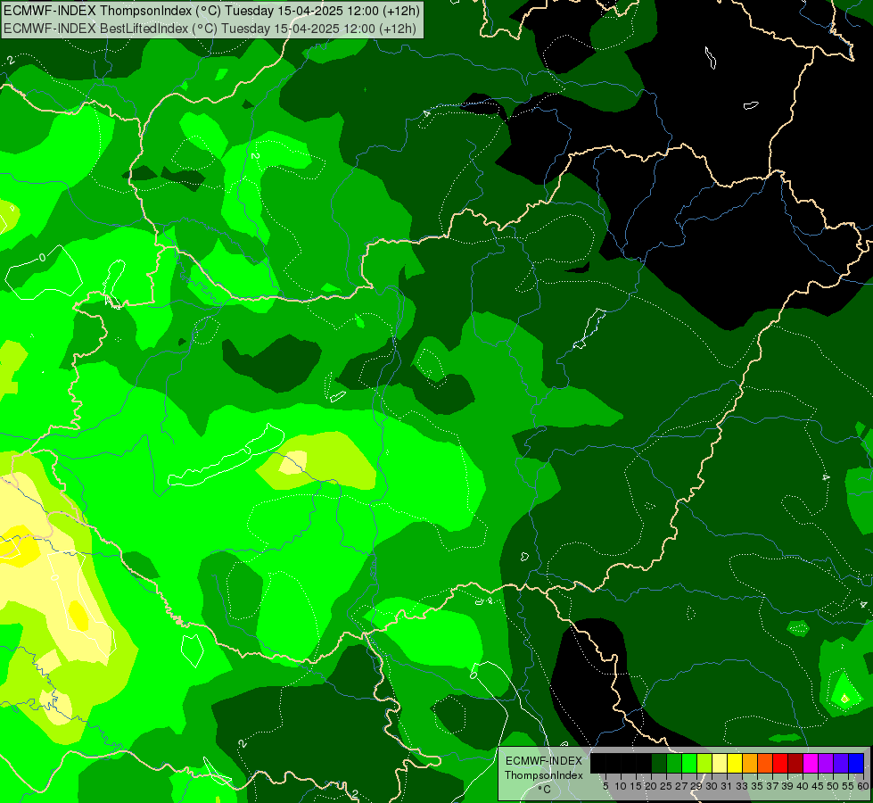
Task: Pick the blue 55–60 legend swatch
Action: point(856,763)
